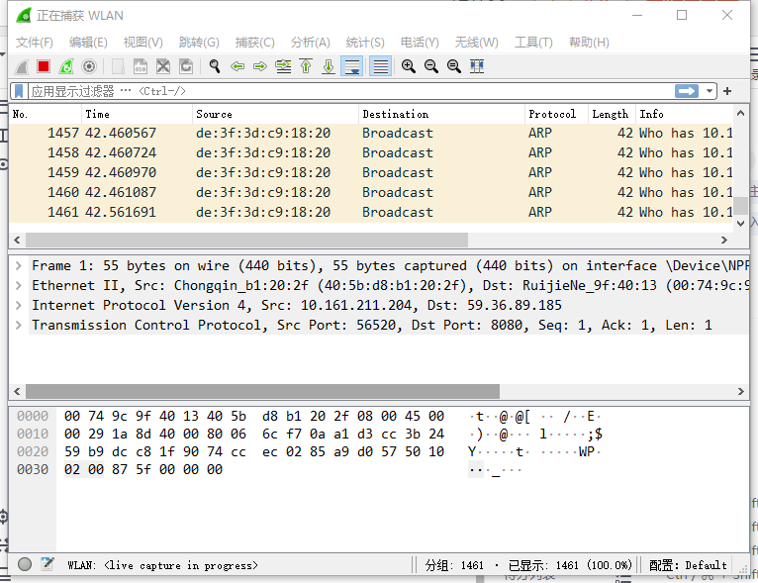
Task: Sort packets by Time column
Action: click(x=137, y=114)
